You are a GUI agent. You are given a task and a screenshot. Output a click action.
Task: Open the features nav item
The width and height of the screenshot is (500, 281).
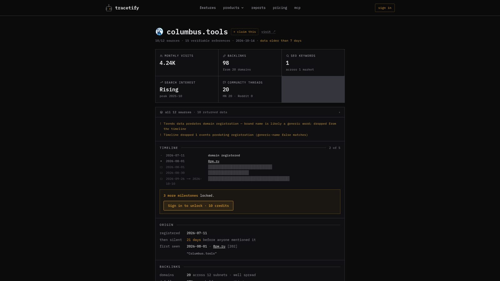pyautogui.click(x=207, y=8)
